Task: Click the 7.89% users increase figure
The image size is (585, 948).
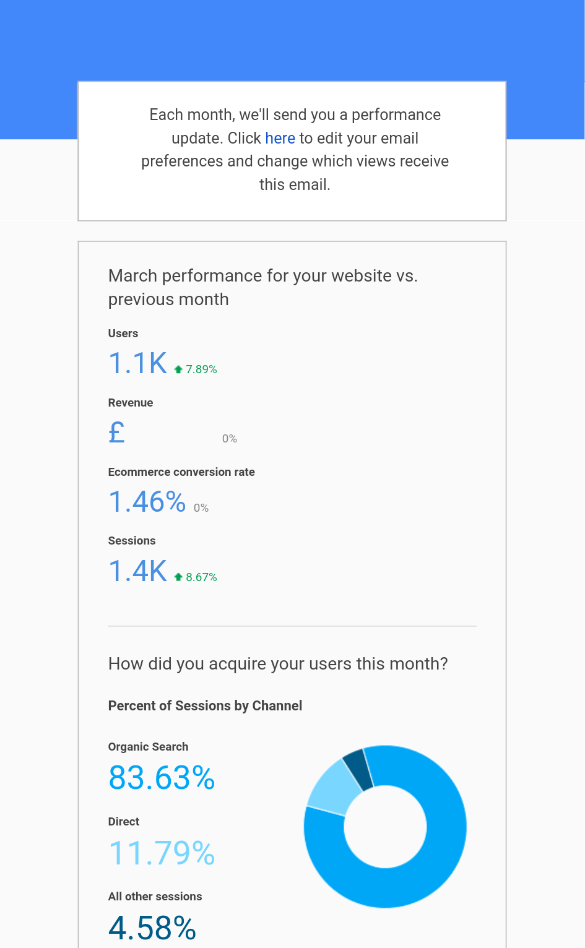Action: tap(201, 369)
